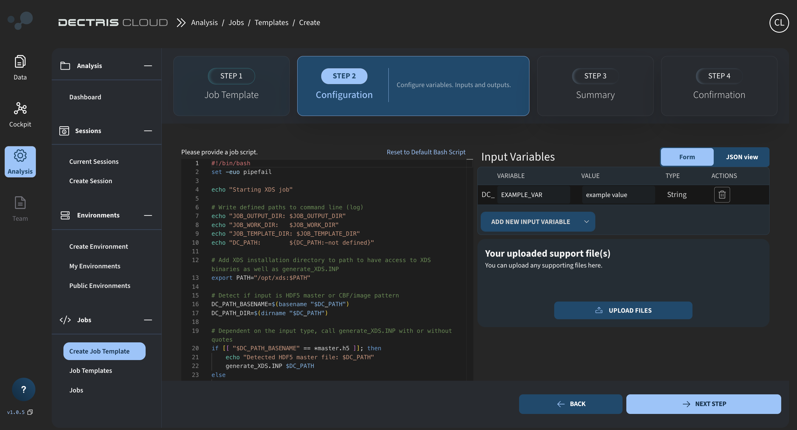Screen dimensions: 797x430
Task: Switch Input Variables to JSON view
Action: click(742, 157)
